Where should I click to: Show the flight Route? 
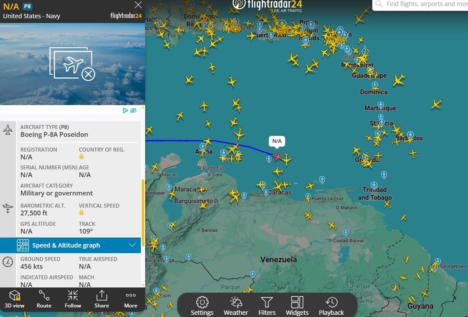click(44, 299)
